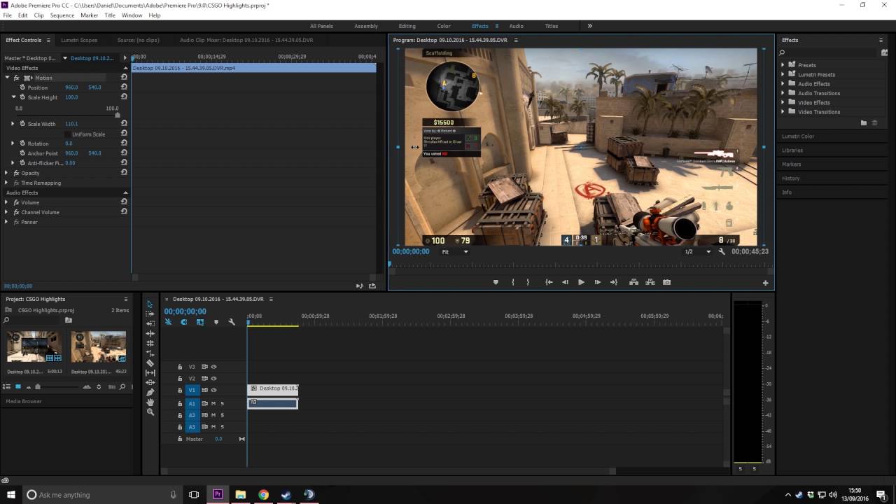Screen dimensions: 896x504
Task: Expand the Scale Width property
Action: pos(13,124)
